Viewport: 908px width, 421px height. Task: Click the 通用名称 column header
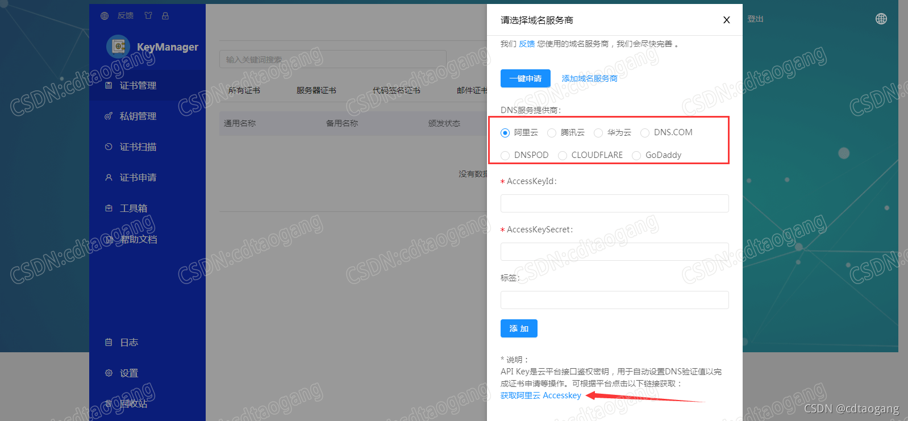click(240, 123)
